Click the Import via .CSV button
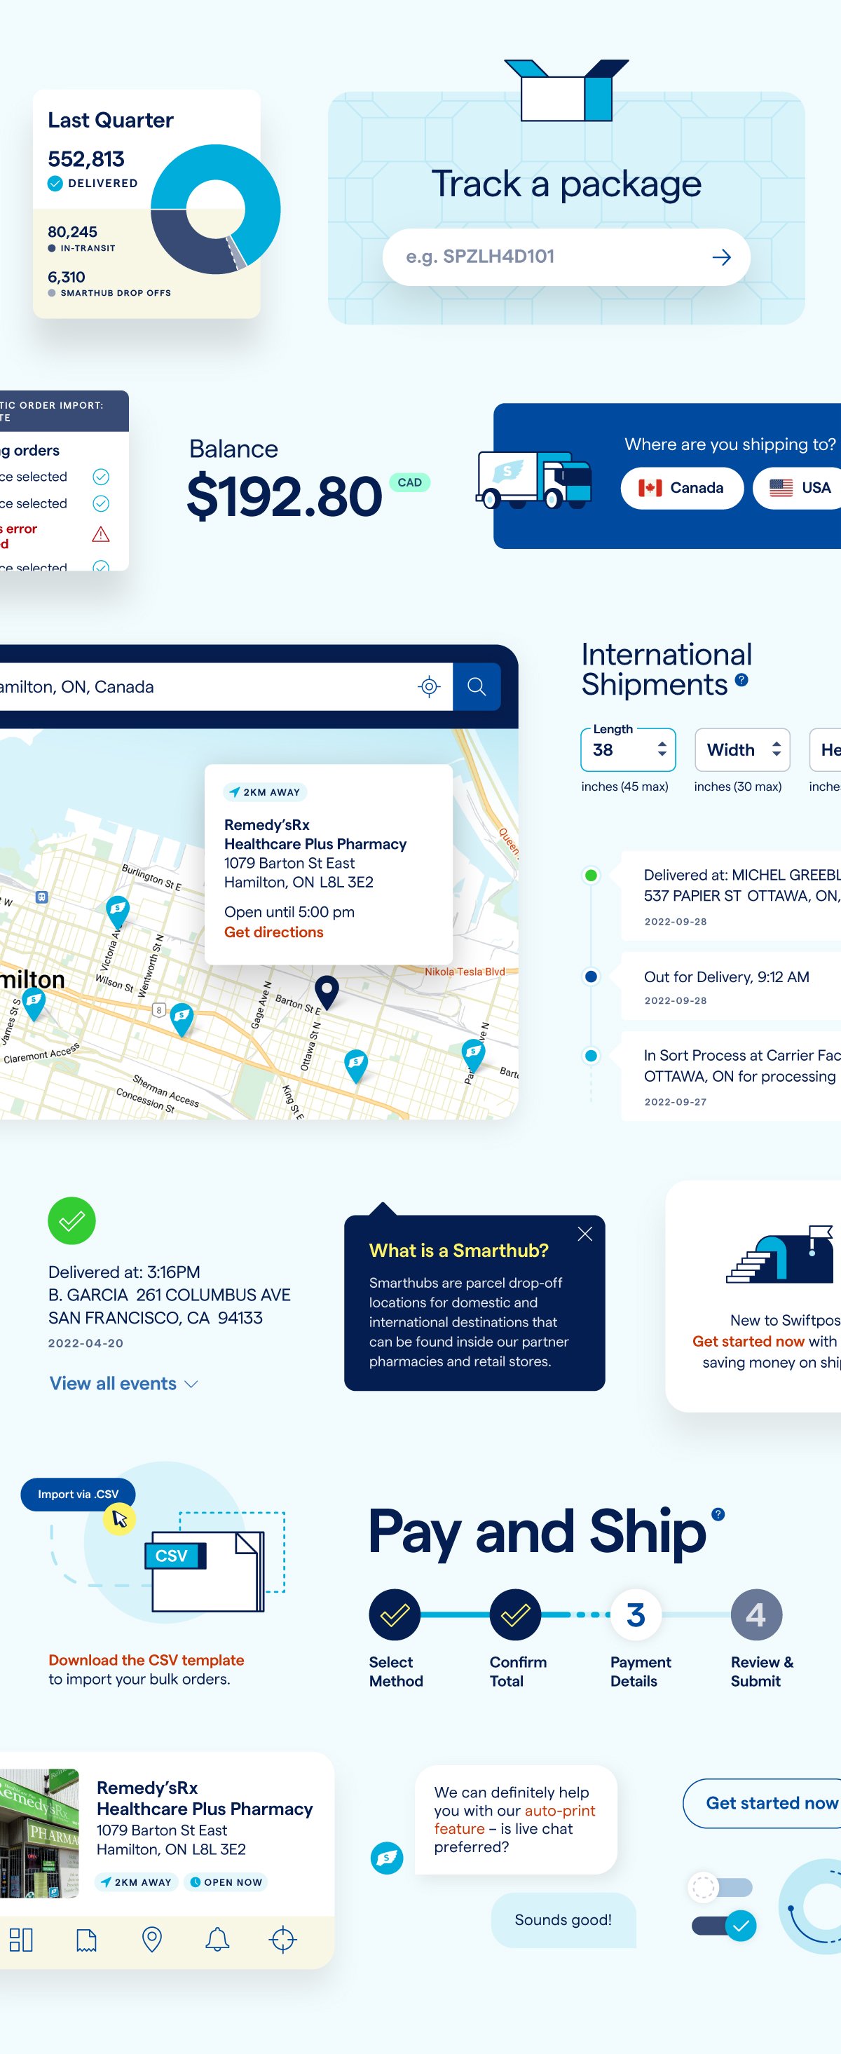The height and width of the screenshot is (2054, 841). 78,1495
